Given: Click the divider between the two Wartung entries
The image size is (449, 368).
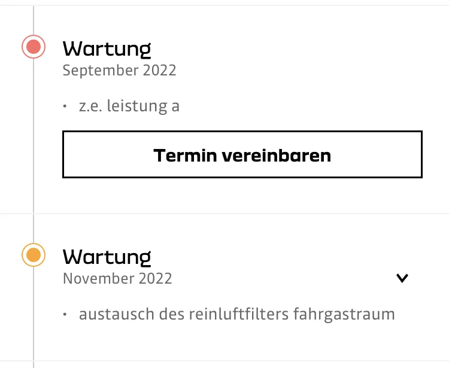Looking at the screenshot, I should click(x=239, y=214).
